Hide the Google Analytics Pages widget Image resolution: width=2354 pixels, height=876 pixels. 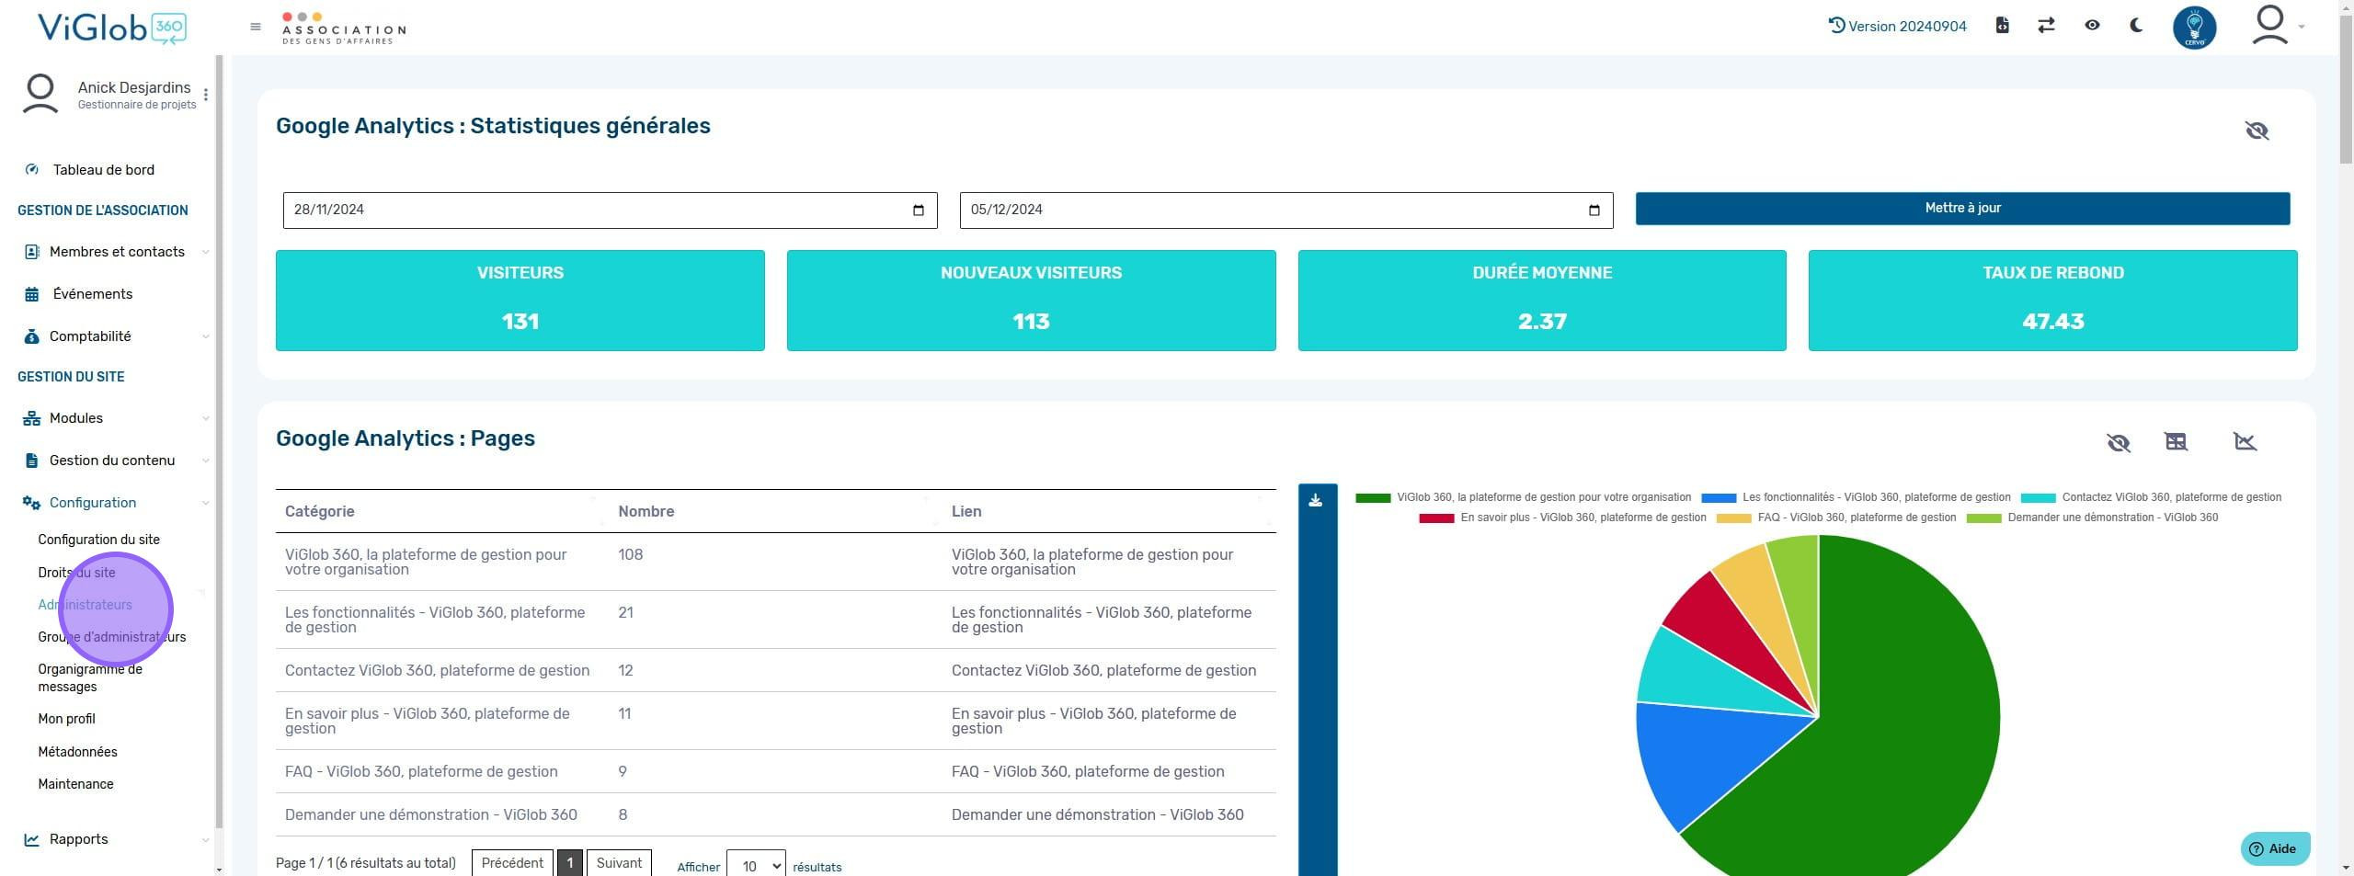2119,443
